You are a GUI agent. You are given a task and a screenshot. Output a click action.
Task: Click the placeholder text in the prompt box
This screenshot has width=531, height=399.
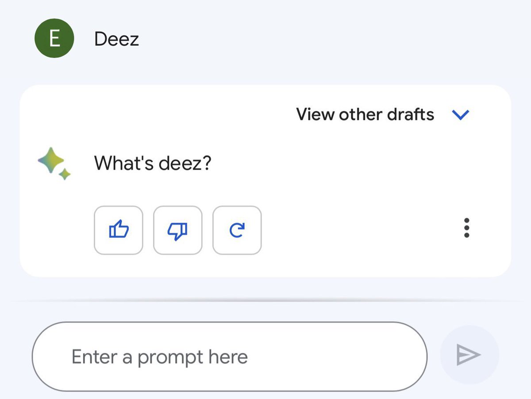coord(160,357)
